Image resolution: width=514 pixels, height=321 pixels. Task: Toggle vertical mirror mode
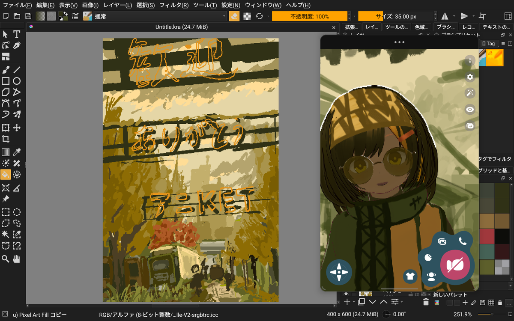tap(464, 16)
